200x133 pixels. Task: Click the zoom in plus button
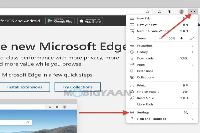tap(181, 39)
